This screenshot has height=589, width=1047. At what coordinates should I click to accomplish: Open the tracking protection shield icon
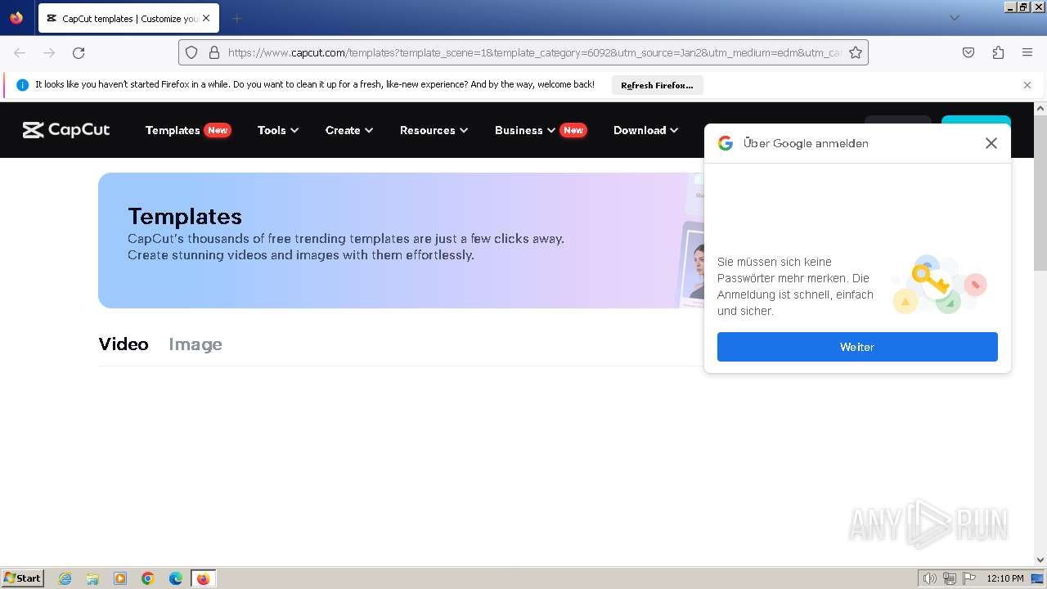[x=191, y=52]
